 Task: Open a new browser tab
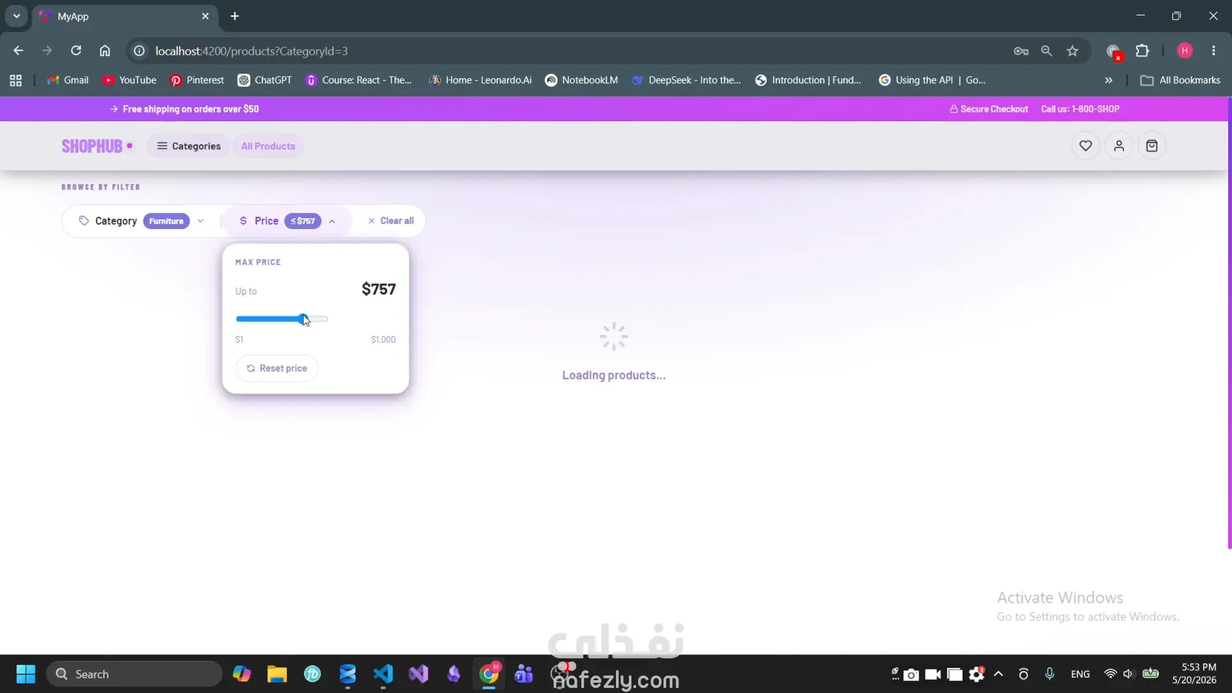(235, 17)
